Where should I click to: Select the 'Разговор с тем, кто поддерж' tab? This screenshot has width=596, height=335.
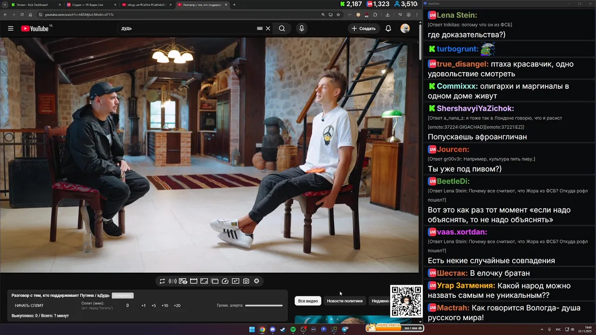[x=203, y=5]
